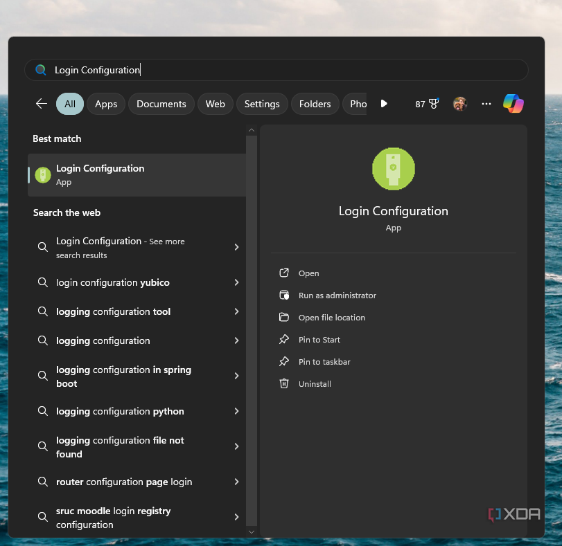Expand chevron for 'login configuration yubico'
This screenshot has height=546, width=562.
tap(236, 282)
